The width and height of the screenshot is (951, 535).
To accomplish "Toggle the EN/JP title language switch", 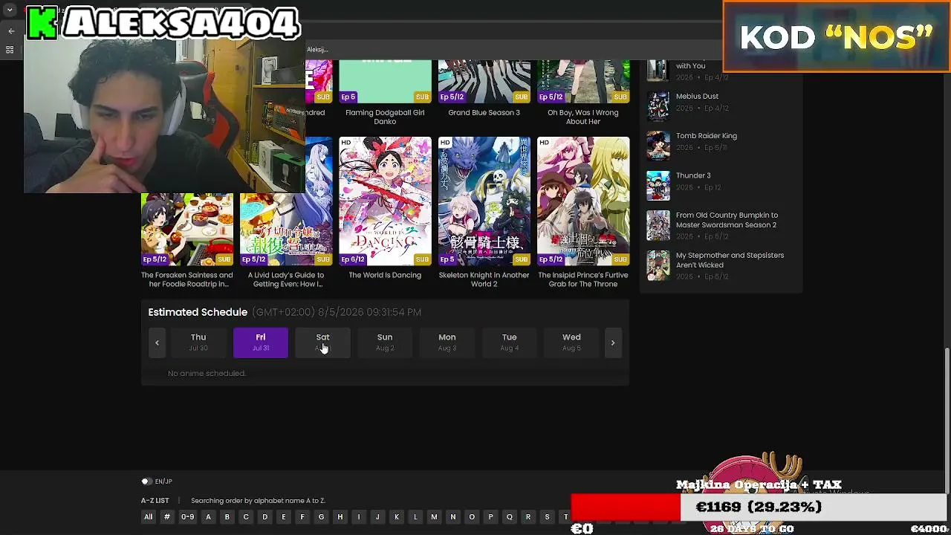I will click(146, 481).
